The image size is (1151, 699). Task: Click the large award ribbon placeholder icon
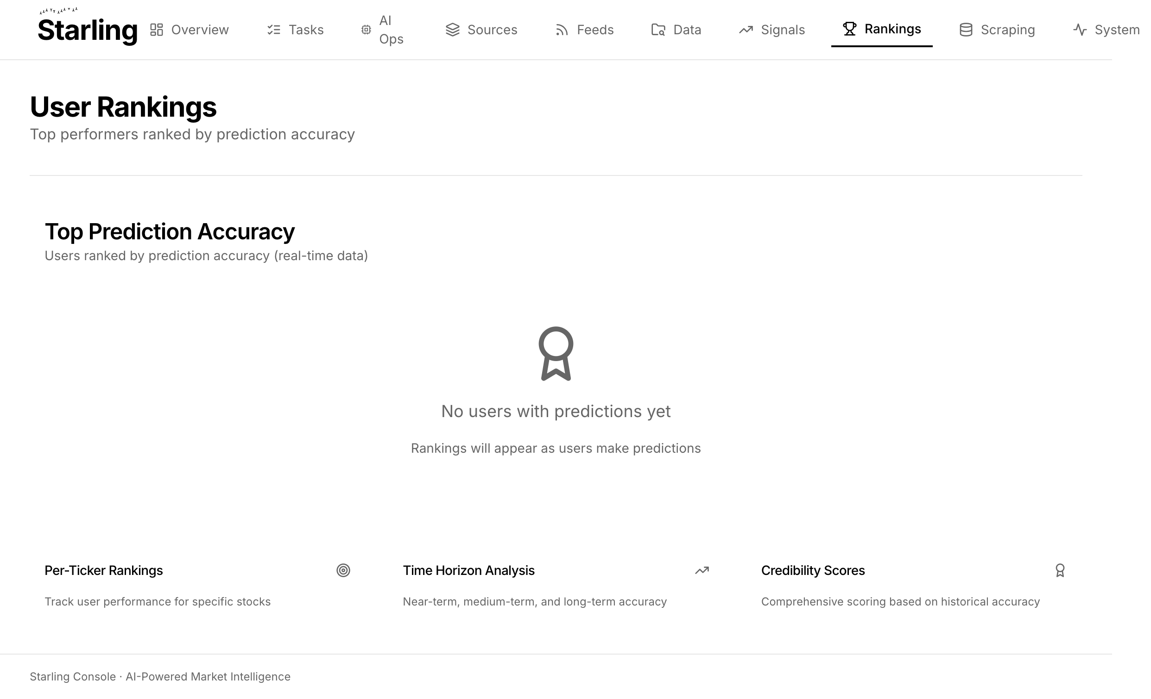[556, 353]
